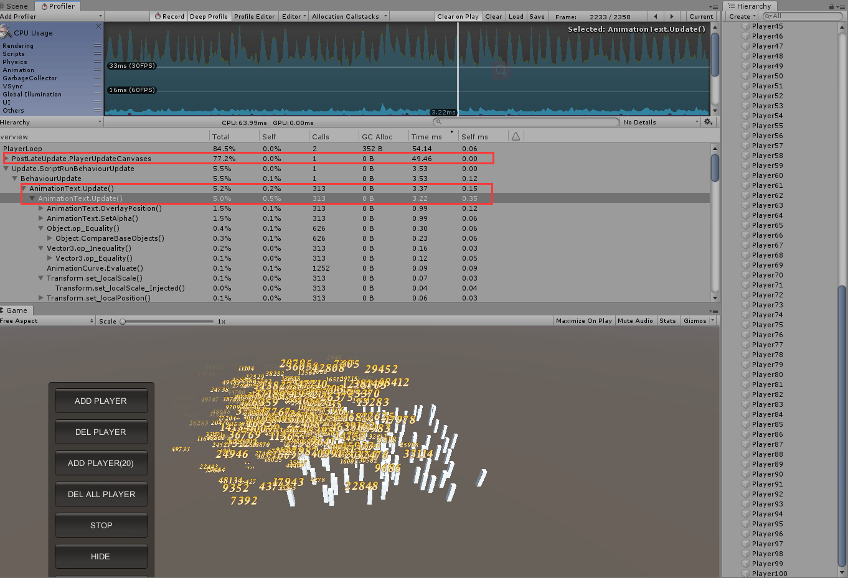
Task: Click the warning column header icon
Action: (516, 136)
